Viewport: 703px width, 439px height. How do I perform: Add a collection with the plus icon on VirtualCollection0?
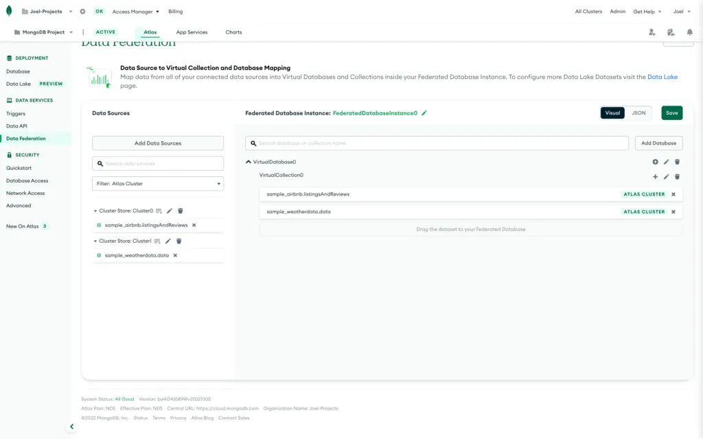656,176
